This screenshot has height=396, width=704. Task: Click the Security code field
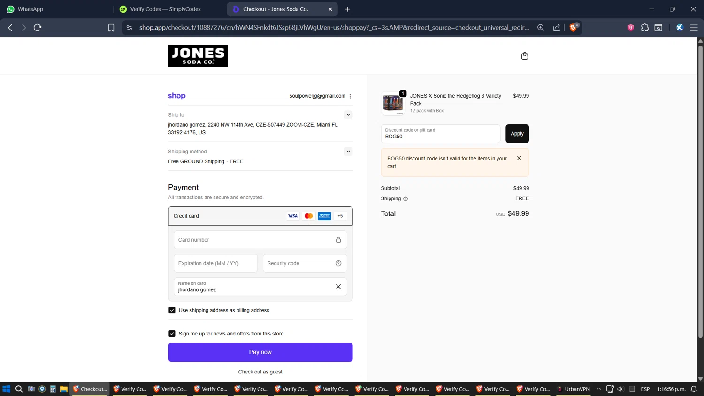coord(305,263)
